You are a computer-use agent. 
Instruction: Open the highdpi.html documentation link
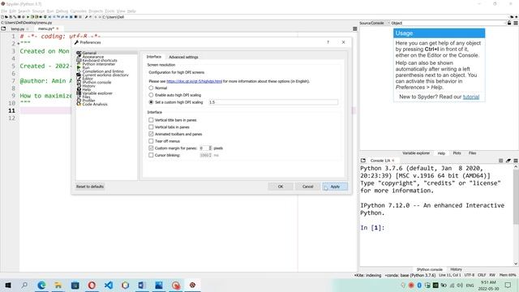pos(194,81)
